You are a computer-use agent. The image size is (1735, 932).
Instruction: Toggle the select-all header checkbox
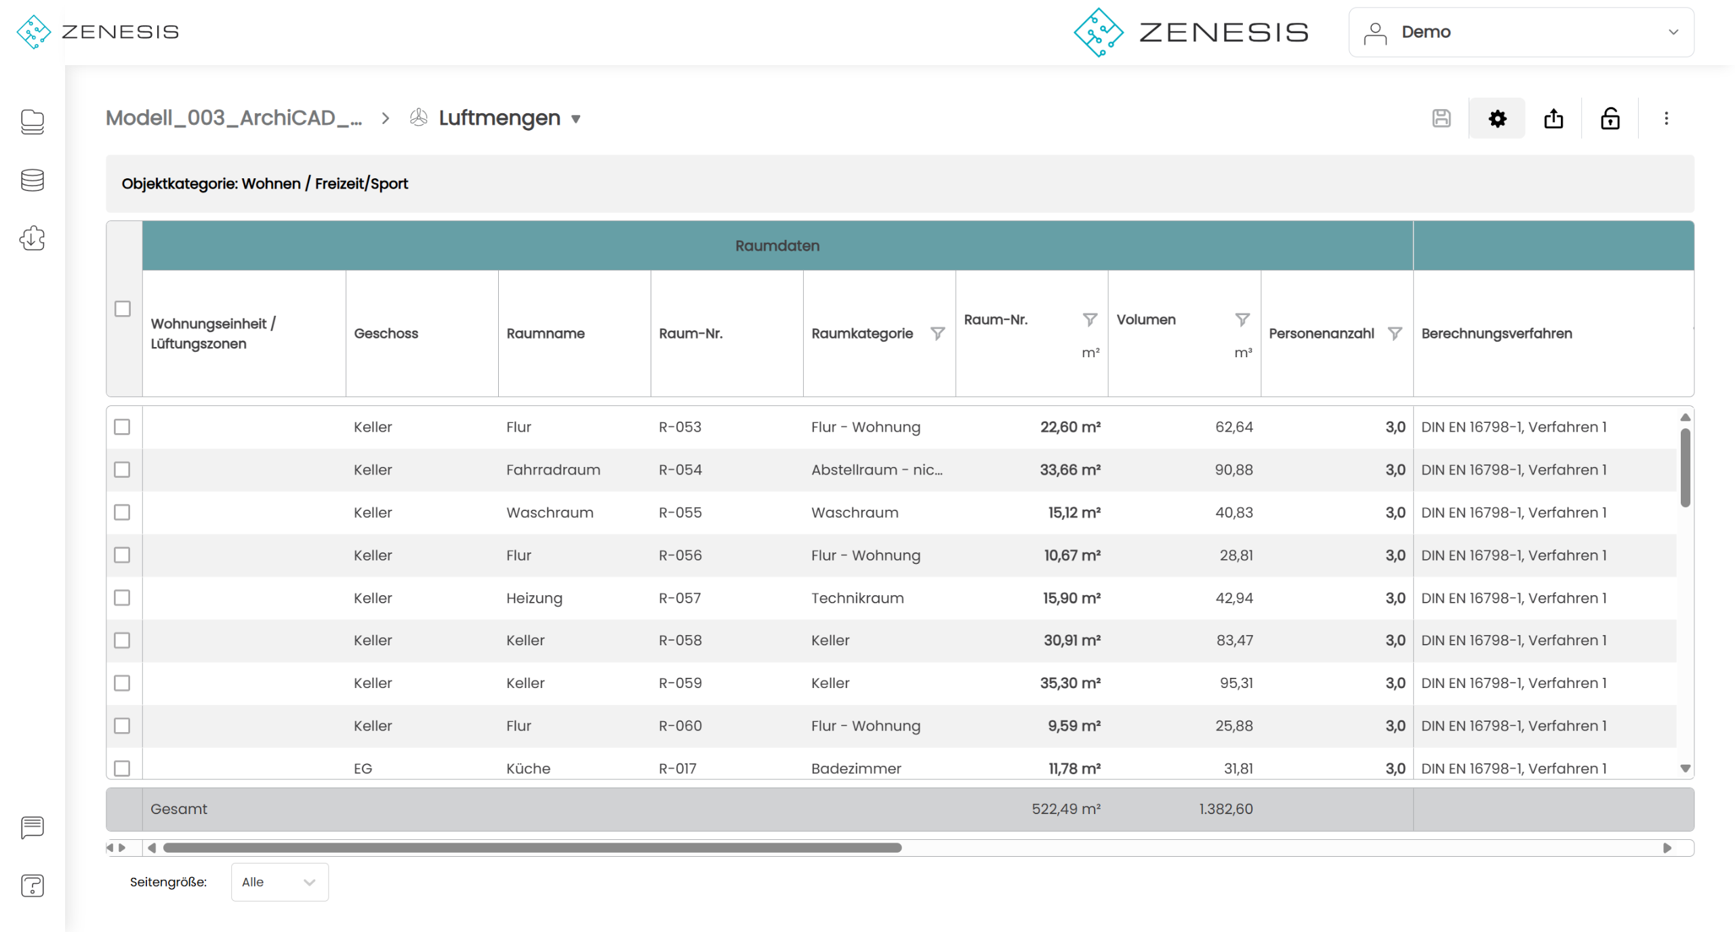pos(123,309)
